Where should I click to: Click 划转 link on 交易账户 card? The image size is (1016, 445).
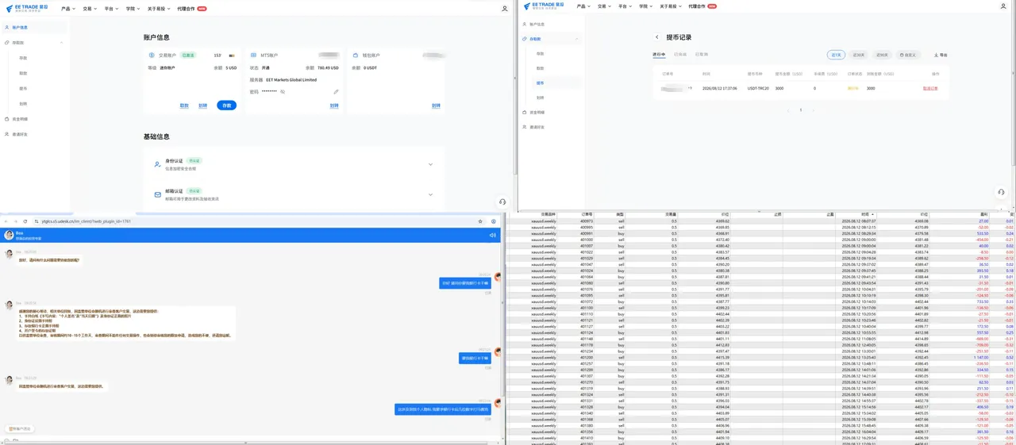202,105
